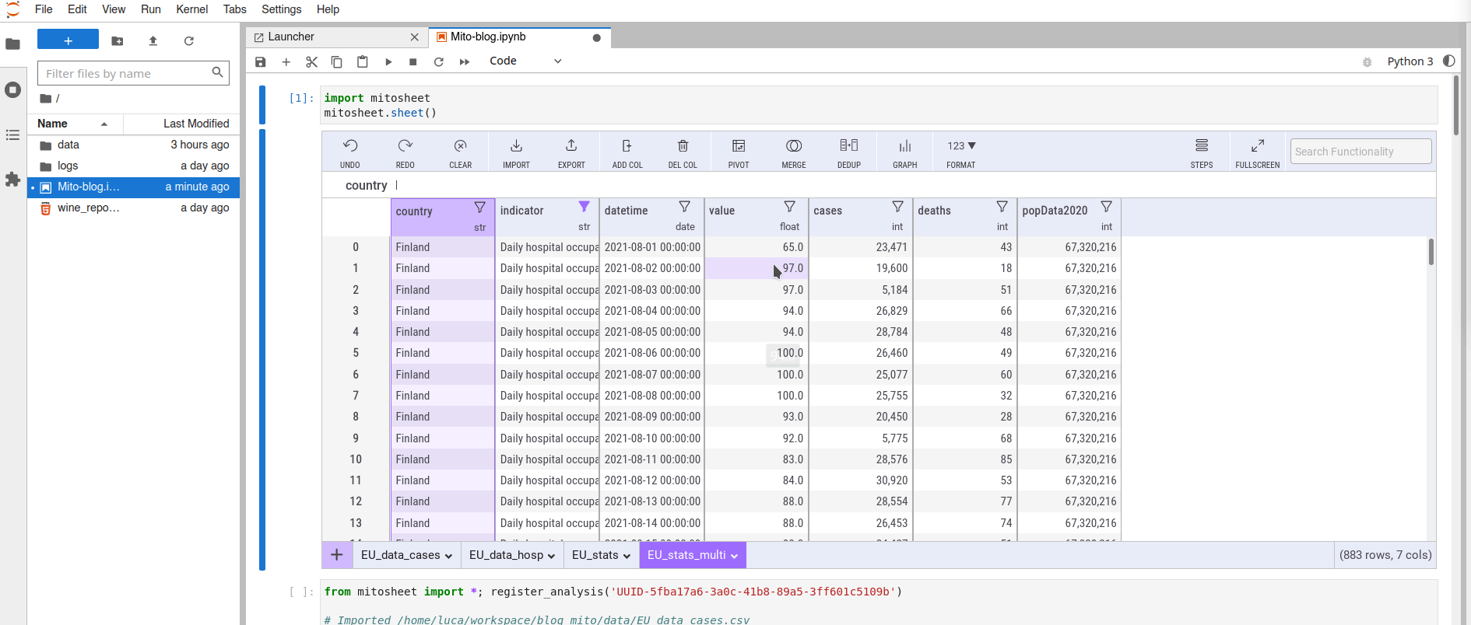
Task: Click the DEL COL trash tool
Action: [x=683, y=152]
